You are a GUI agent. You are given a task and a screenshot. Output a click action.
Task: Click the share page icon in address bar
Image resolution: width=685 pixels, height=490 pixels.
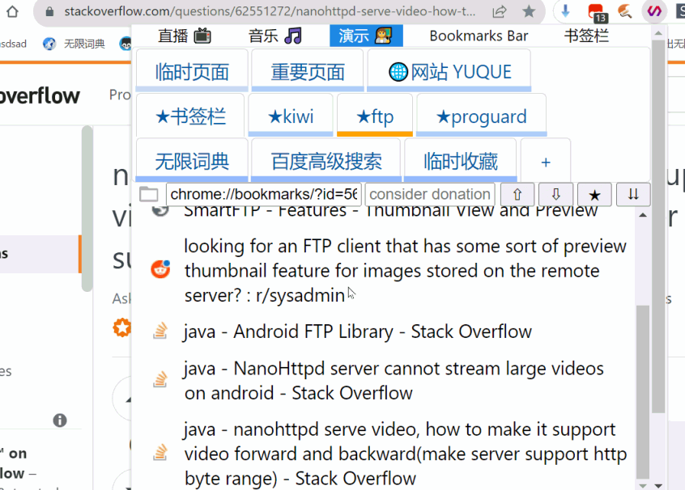pyautogui.click(x=500, y=12)
